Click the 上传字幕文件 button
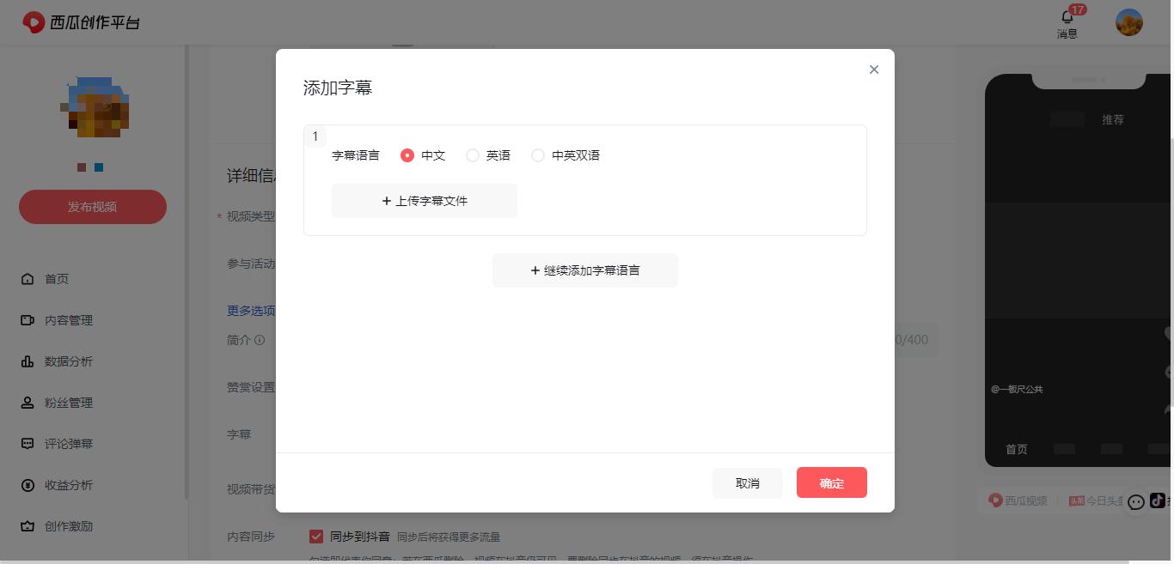1174x564 pixels. point(424,200)
